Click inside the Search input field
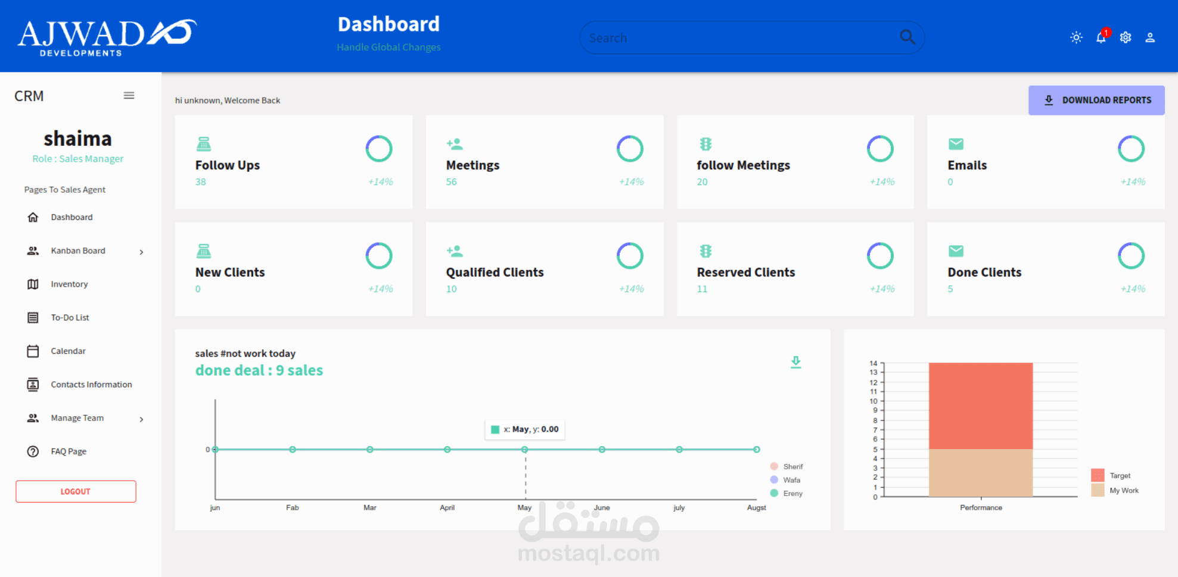Image resolution: width=1178 pixels, height=577 pixels. coord(715,37)
